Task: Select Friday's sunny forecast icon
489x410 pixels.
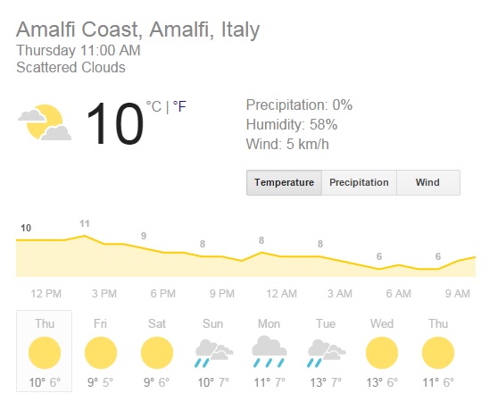Action: pos(101,353)
